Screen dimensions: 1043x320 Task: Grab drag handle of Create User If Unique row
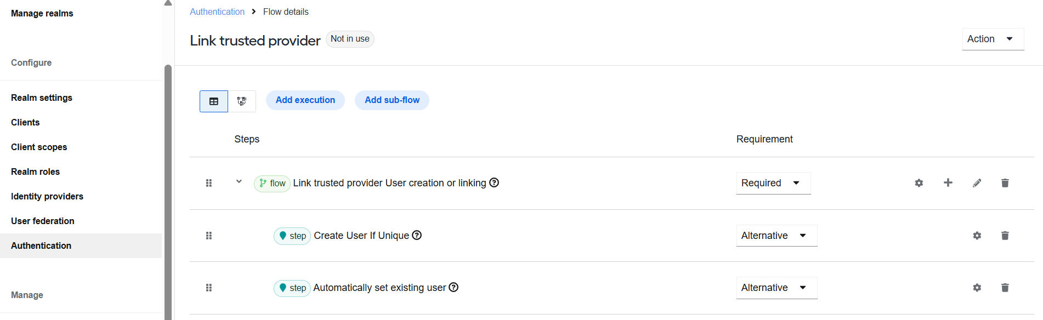(x=209, y=236)
